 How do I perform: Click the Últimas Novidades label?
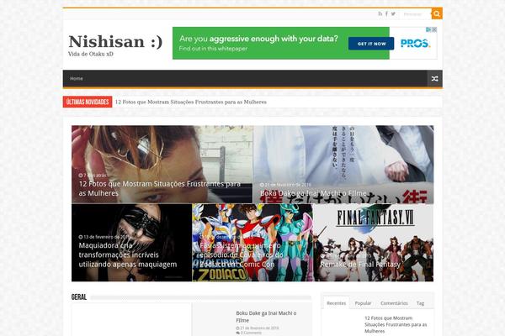[x=88, y=102]
